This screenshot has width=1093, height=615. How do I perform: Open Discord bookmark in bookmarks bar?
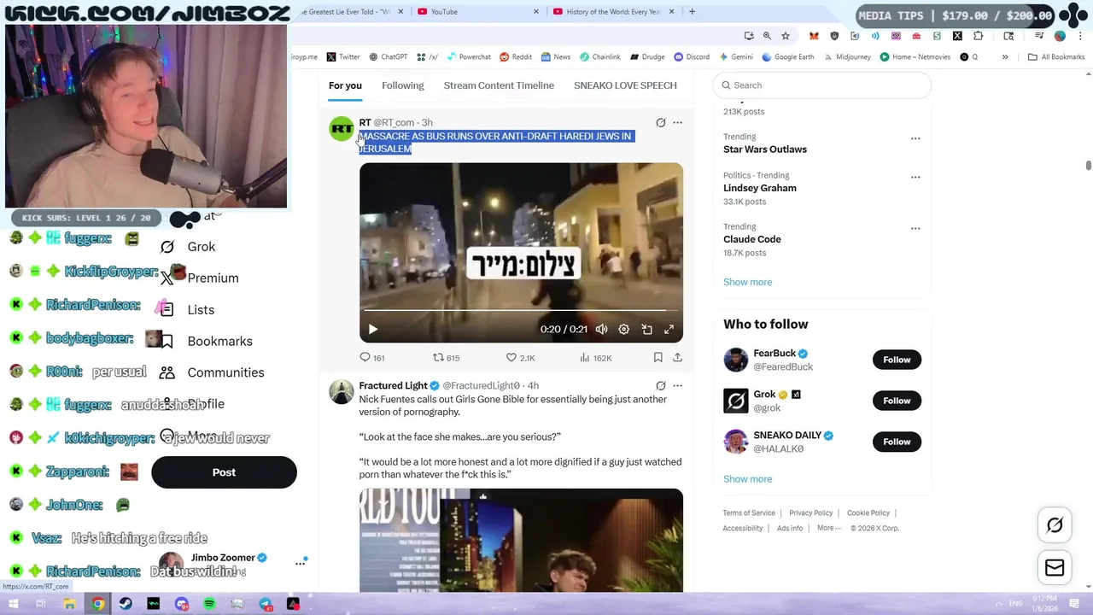[691, 57]
